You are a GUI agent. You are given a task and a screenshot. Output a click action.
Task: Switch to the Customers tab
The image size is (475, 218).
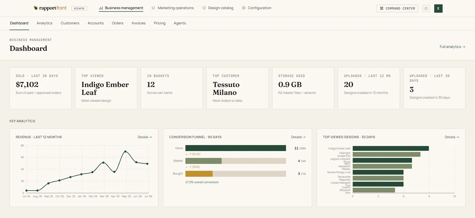(70, 23)
